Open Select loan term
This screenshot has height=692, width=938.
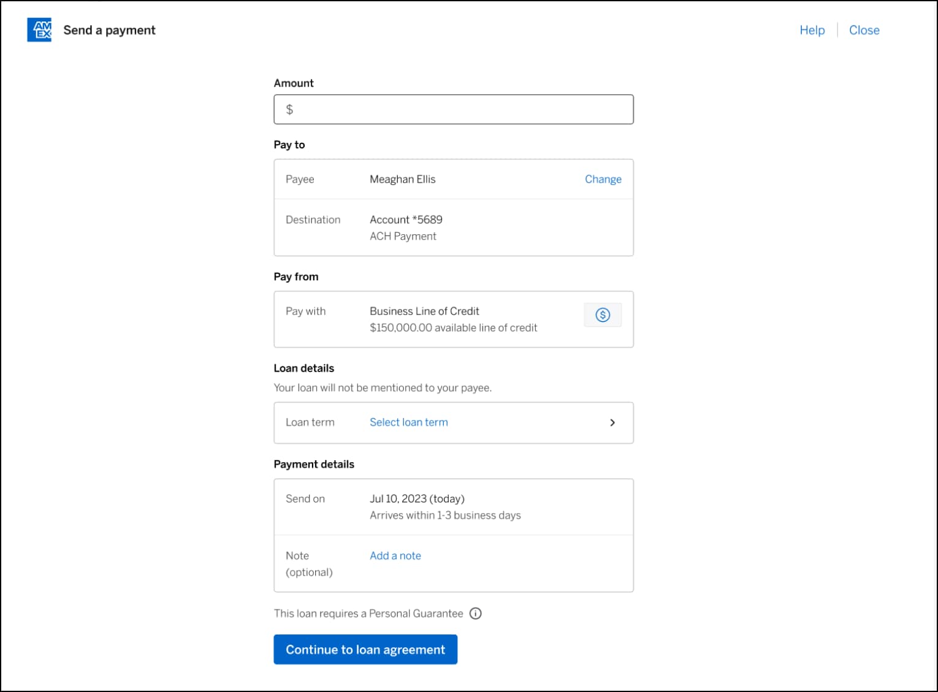[x=408, y=422]
